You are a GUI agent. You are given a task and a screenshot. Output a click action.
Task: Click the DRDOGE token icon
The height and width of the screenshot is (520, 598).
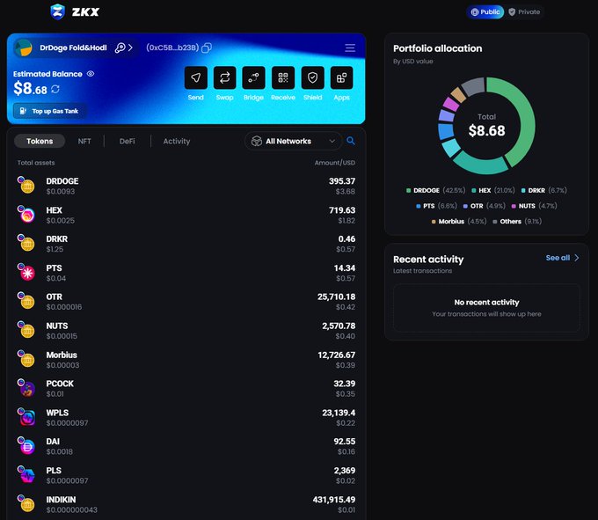point(26,186)
